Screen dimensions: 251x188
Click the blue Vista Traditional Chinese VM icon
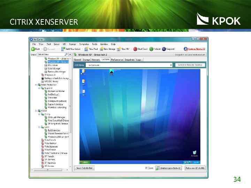click(43, 153)
